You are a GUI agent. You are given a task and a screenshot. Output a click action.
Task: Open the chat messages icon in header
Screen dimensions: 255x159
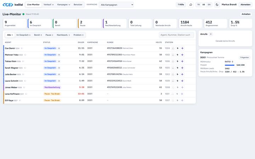[x=191, y=5]
